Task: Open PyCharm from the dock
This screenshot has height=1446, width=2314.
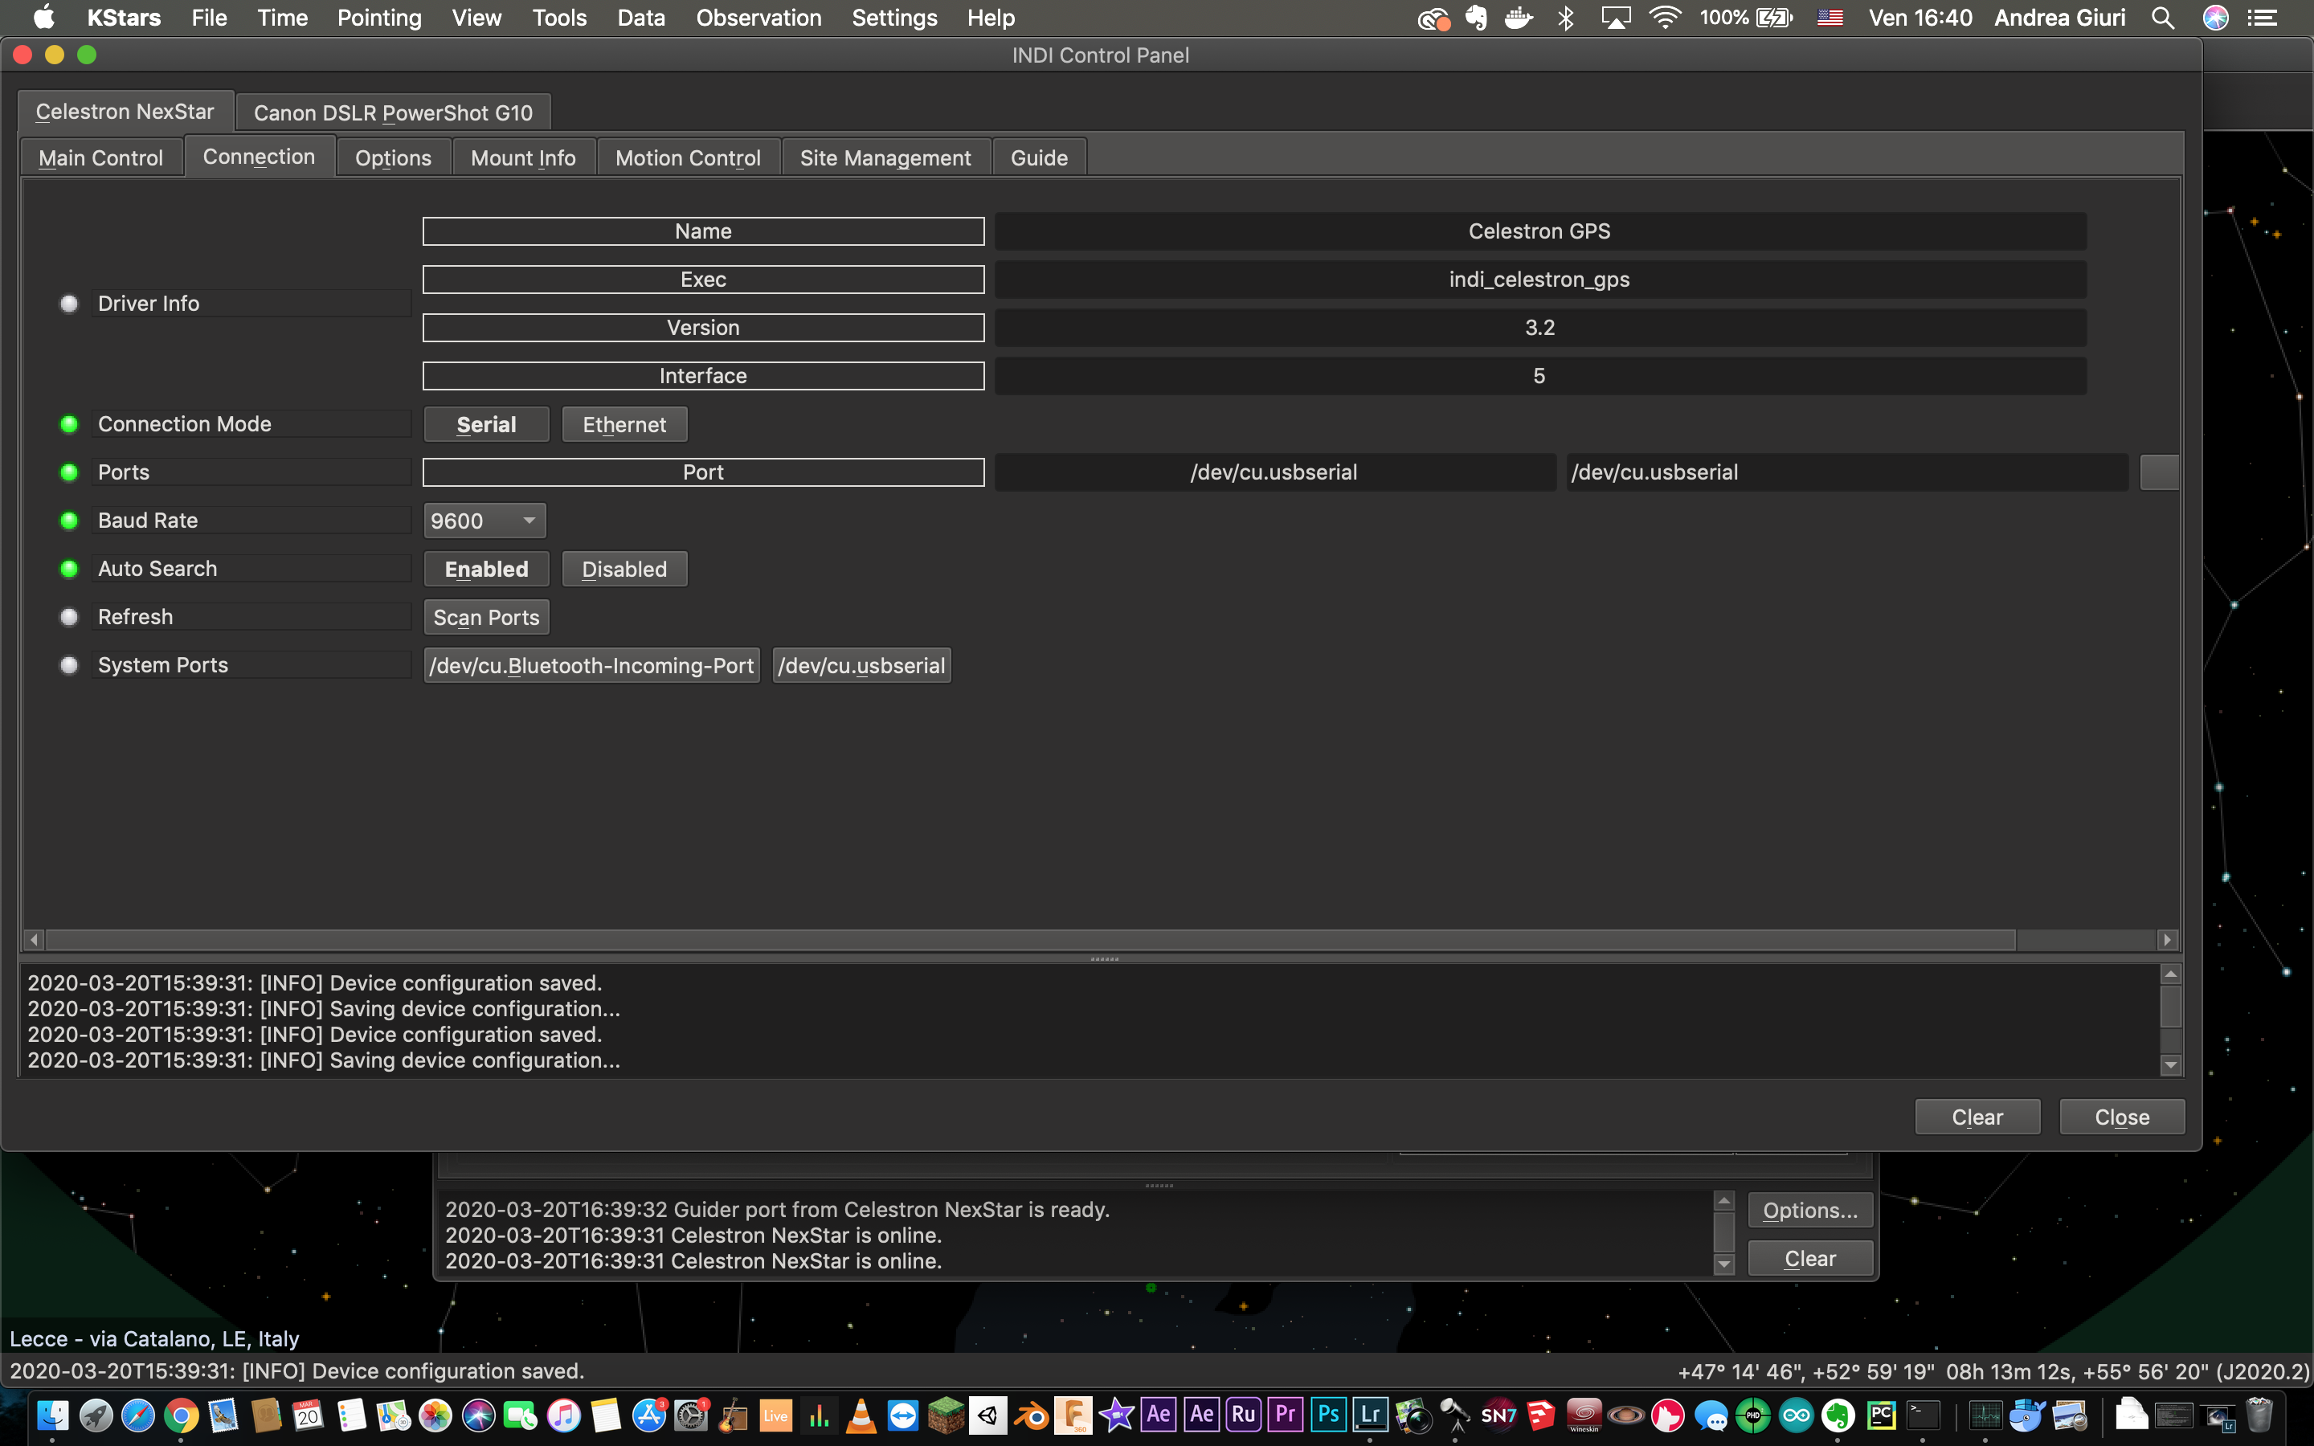Action: [1881, 1415]
